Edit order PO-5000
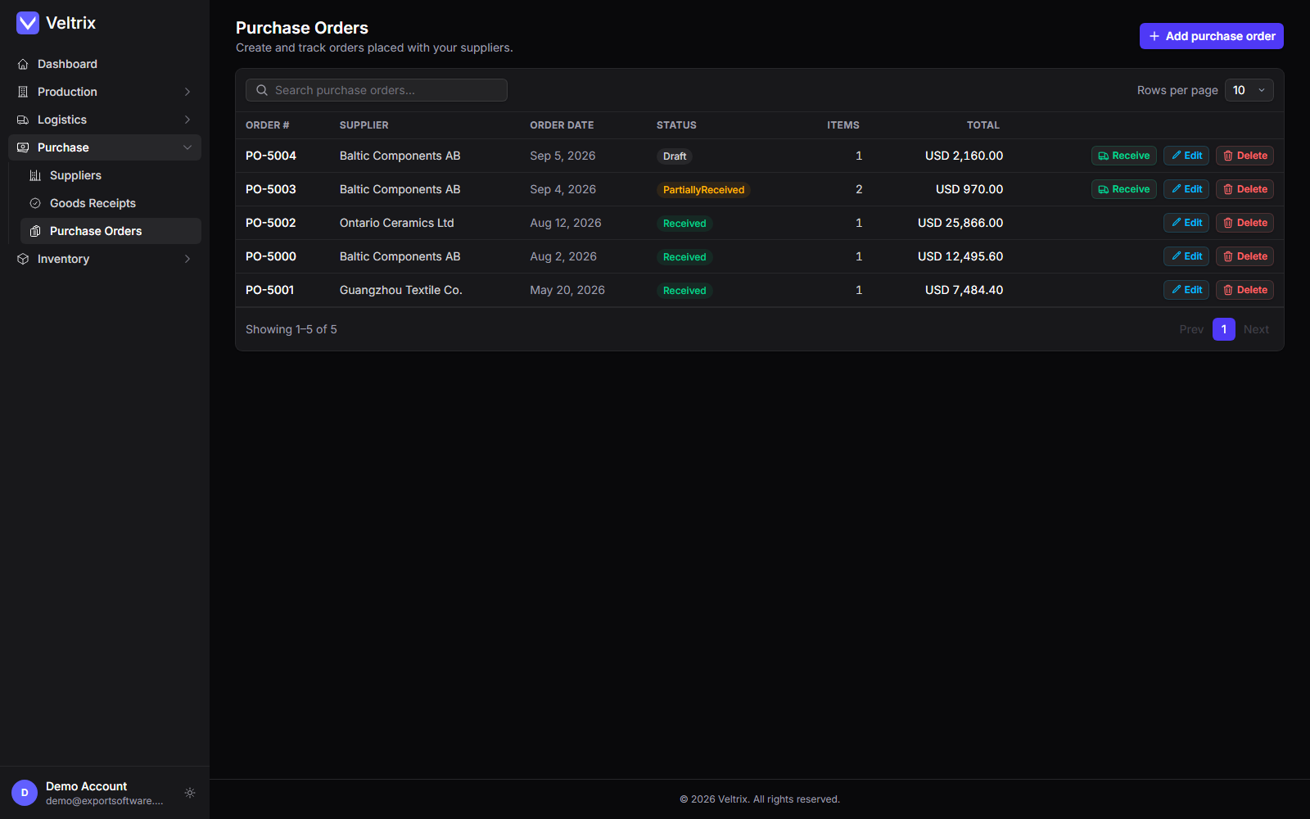 1186,256
